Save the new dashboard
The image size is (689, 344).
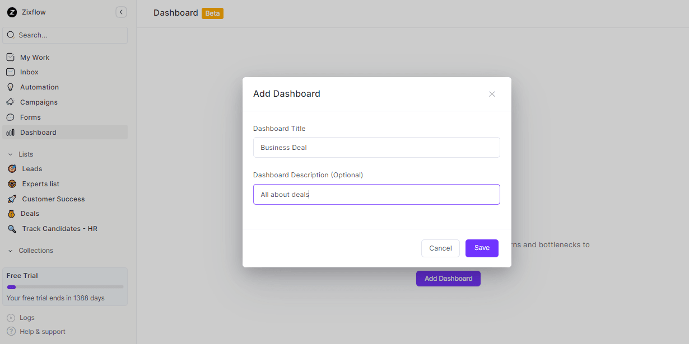coord(482,248)
